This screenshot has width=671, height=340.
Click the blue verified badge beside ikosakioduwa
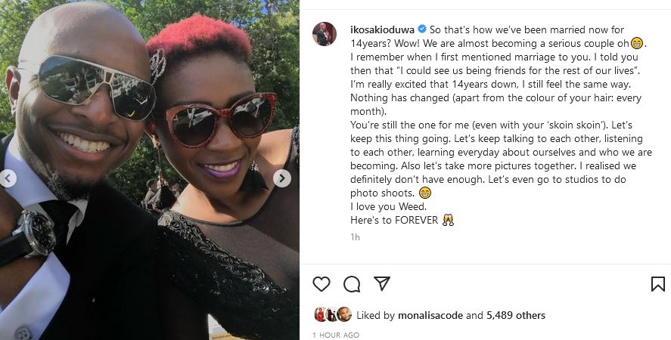(x=422, y=29)
